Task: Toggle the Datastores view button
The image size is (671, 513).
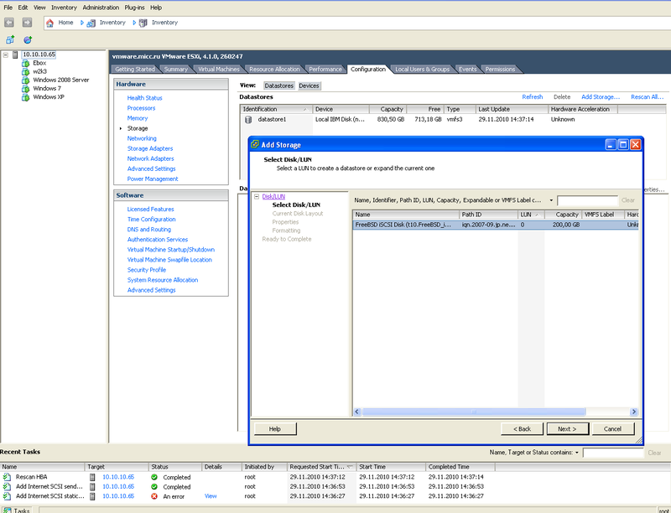Action: [x=279, y=86]
